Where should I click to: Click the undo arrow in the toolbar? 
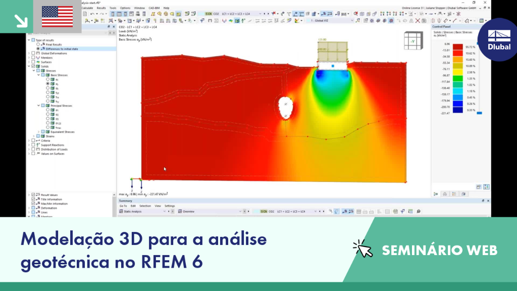coord(92,14)
